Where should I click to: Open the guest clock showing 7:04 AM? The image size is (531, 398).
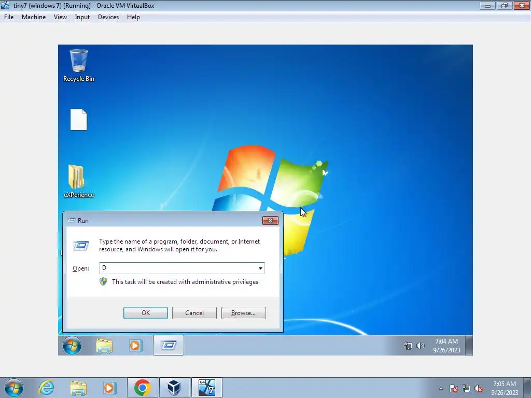click(x=446, y=346)
